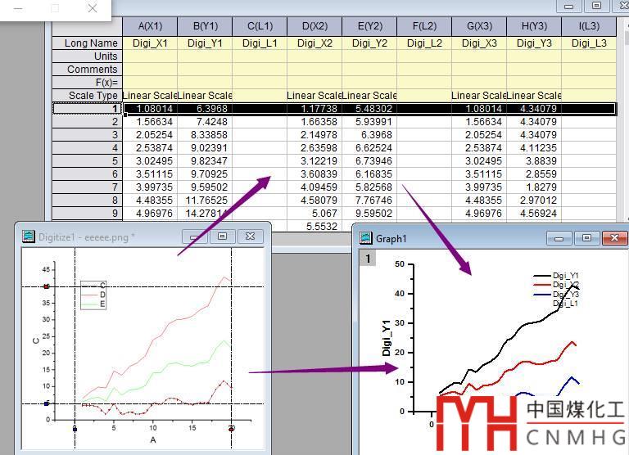Viewport: 629px width, 455px height.
Task: Click the F(x)= row label
Action: 88,83
